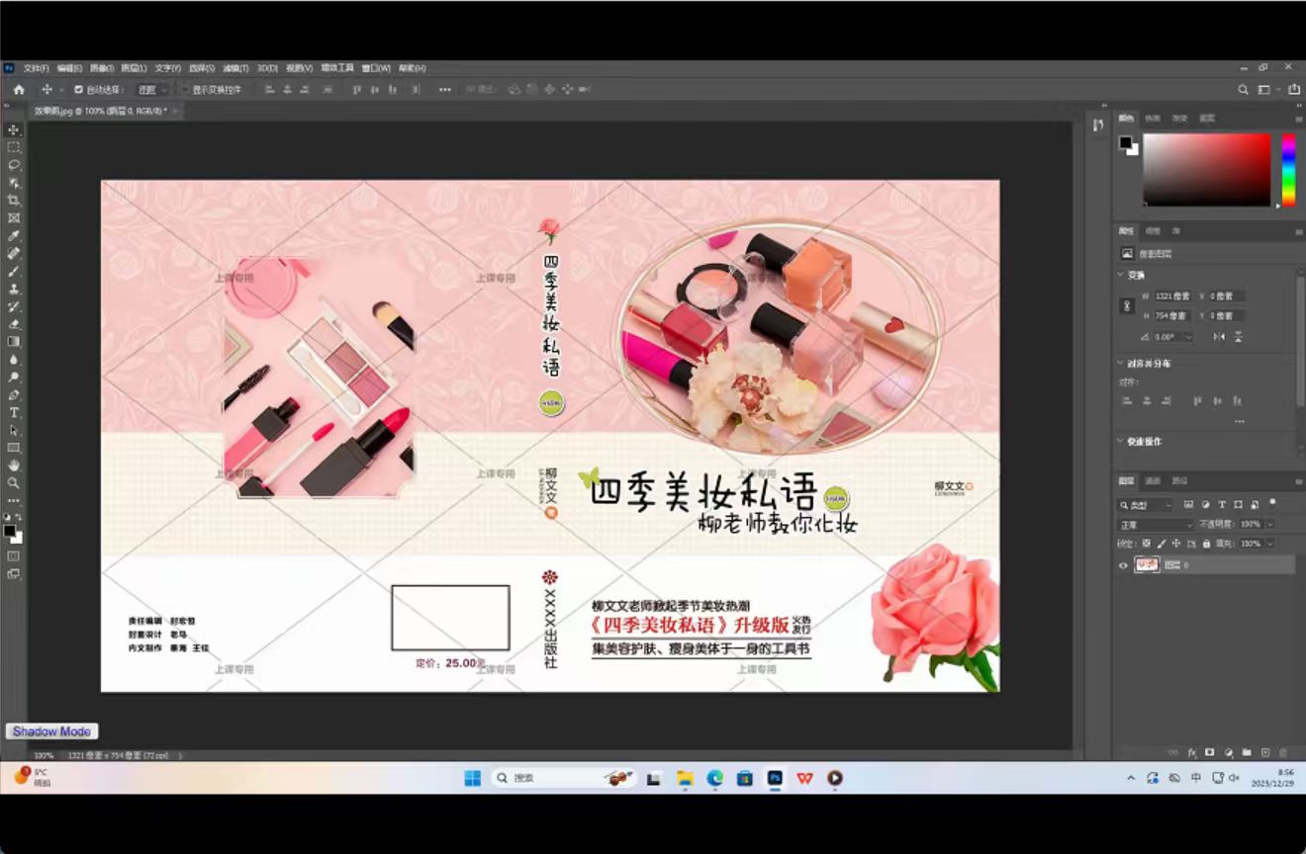Image resolution: width=1306 pixels, height=854 pixels.
Task: Click the layer style fx icon
Action: tap(1192, 752)
